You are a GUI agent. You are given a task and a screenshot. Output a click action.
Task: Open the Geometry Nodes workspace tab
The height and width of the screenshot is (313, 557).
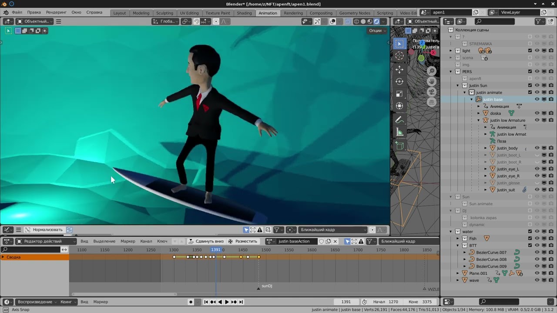[x=355, y=13]
